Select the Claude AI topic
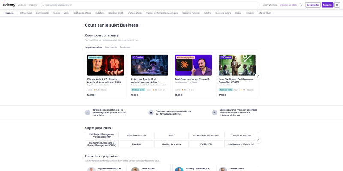Screen dimensions: 343x171 point(136,144)
